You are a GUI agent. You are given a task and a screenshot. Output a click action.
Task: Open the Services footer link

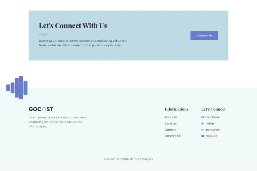[x=171, y=124]
